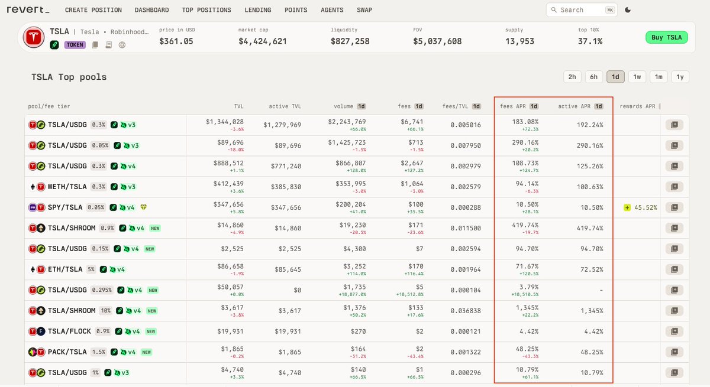Click the Buy TSLA button
Viewport: 710px width, 387px height.
(x=666, y=37)
